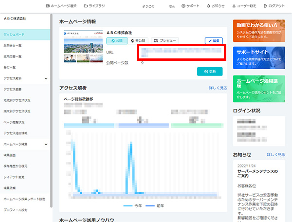Click 詳しく見る beside お知らせ

[x=275, y=154]
